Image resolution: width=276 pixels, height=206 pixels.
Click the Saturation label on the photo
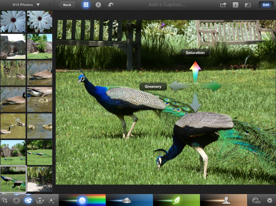(195, 53)
